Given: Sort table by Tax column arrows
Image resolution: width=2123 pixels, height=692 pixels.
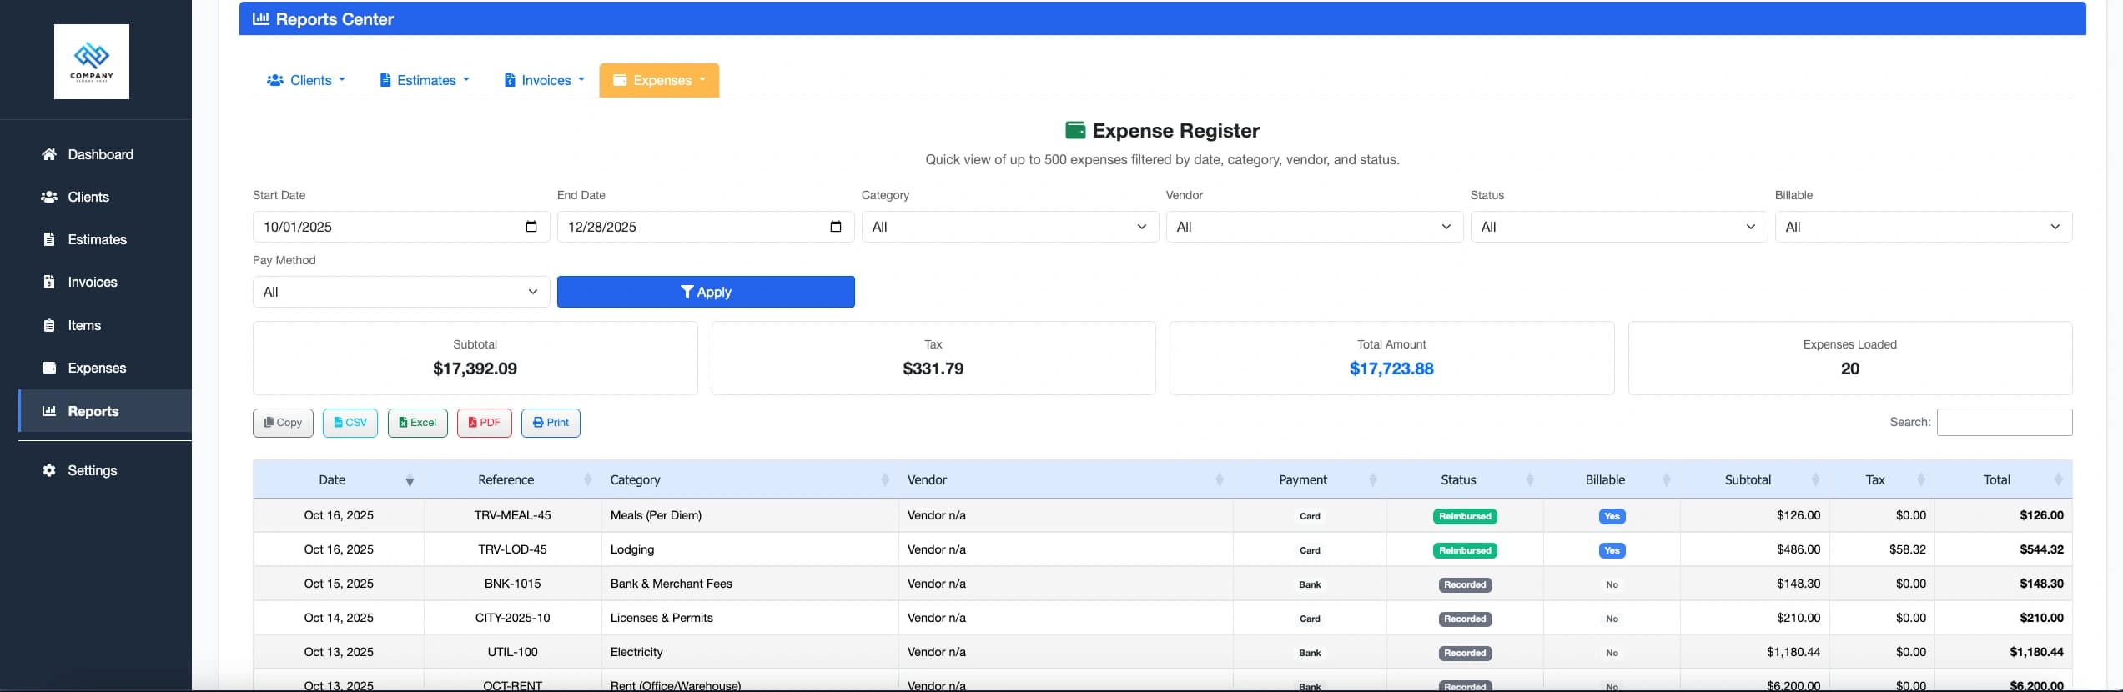Looking at the screenshot, I should [1921, 480].
